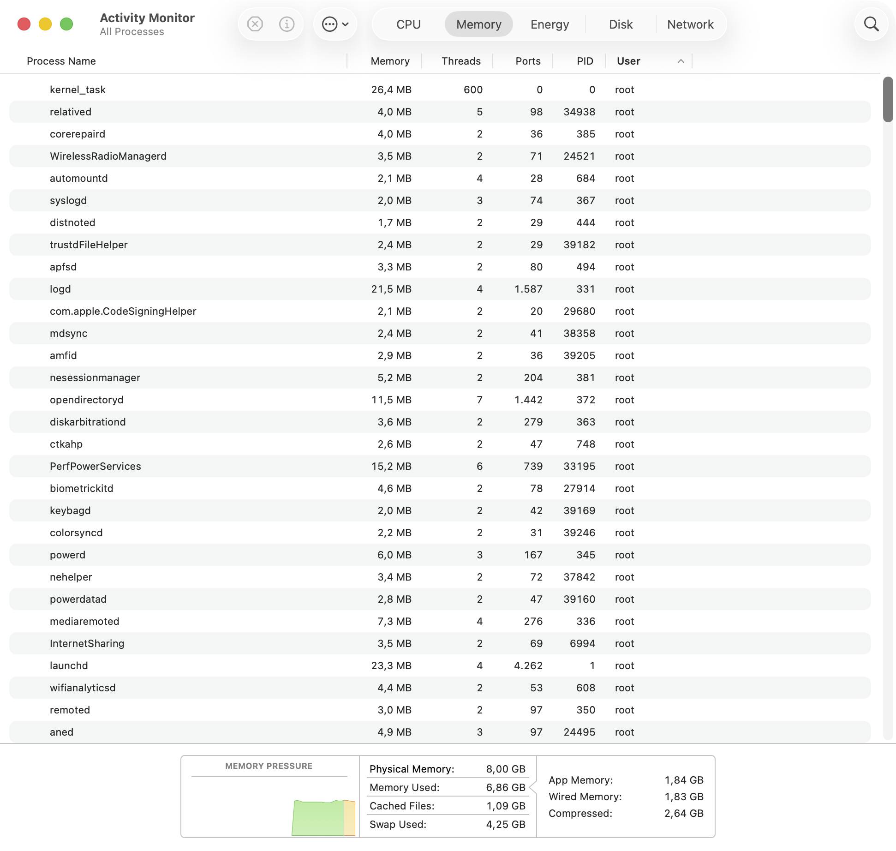Viewport: 896px width, 851px height.
Task: Sort by Process Name column header
Action: 61,61
